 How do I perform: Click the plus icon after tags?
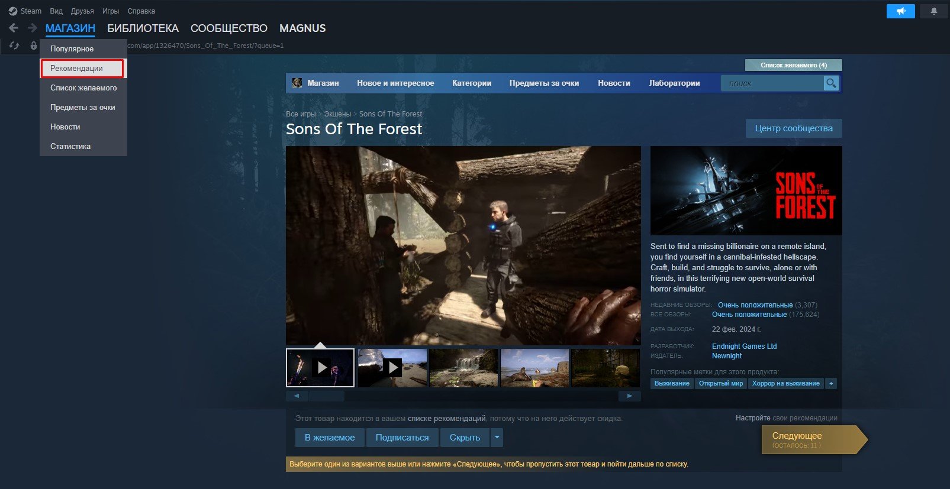831,383
